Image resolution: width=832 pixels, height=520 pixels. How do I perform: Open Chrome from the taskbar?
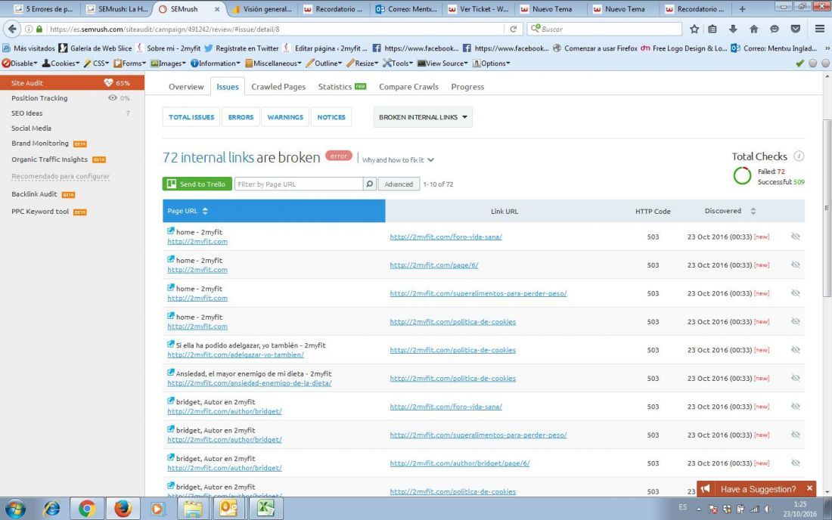pos(86,509)
